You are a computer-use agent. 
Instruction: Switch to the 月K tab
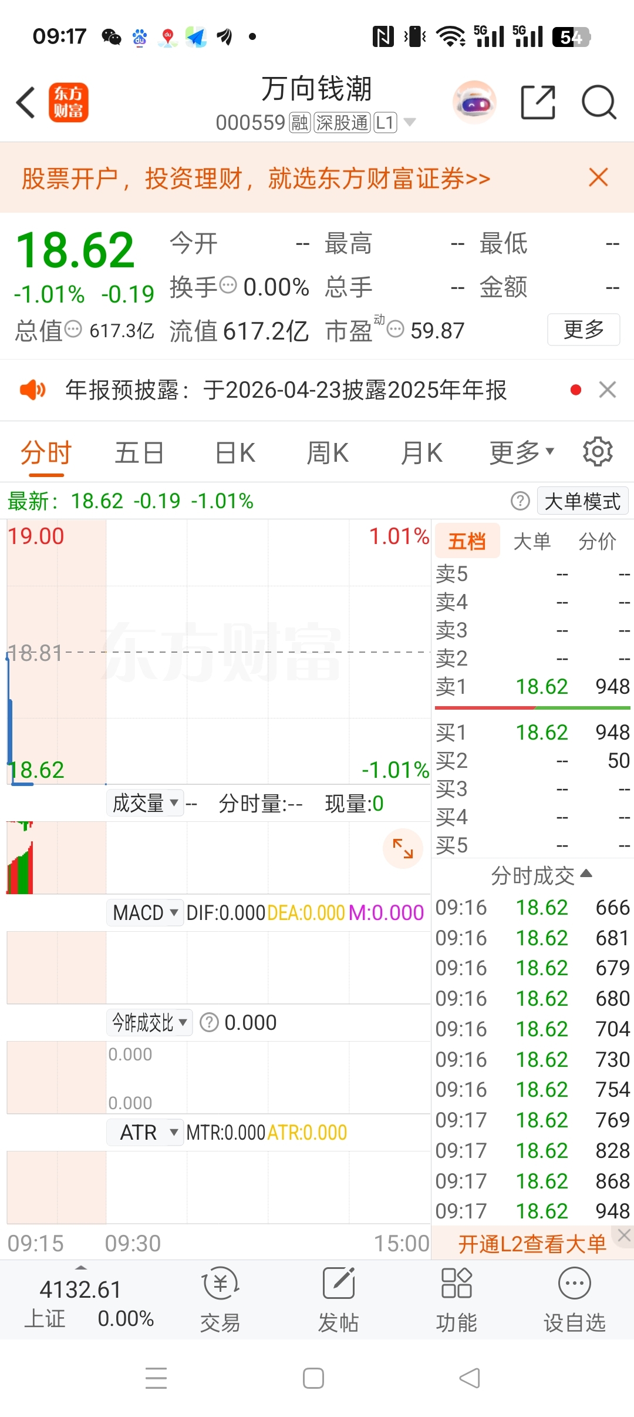pos(421,453)
